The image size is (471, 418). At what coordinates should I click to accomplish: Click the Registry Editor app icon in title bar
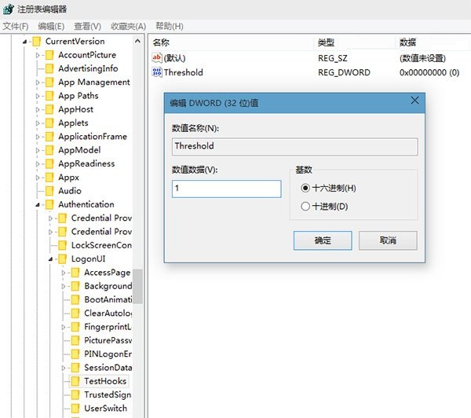point(8,9)
